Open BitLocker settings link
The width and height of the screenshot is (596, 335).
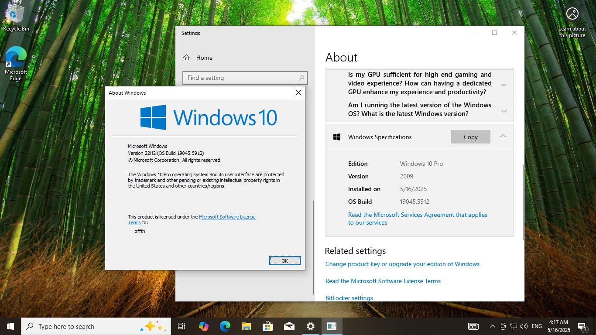pos(349,298)
